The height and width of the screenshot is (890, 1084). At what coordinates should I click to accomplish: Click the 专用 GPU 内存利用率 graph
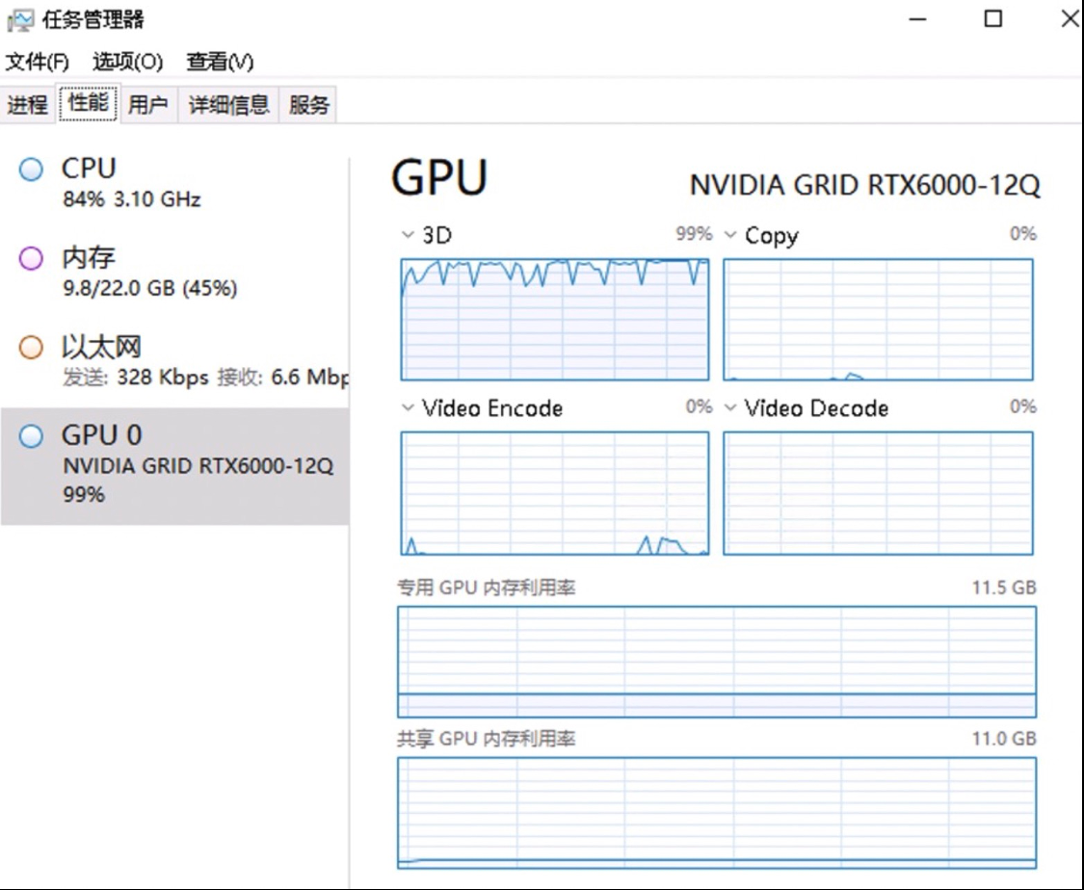[x=717, y=661]
